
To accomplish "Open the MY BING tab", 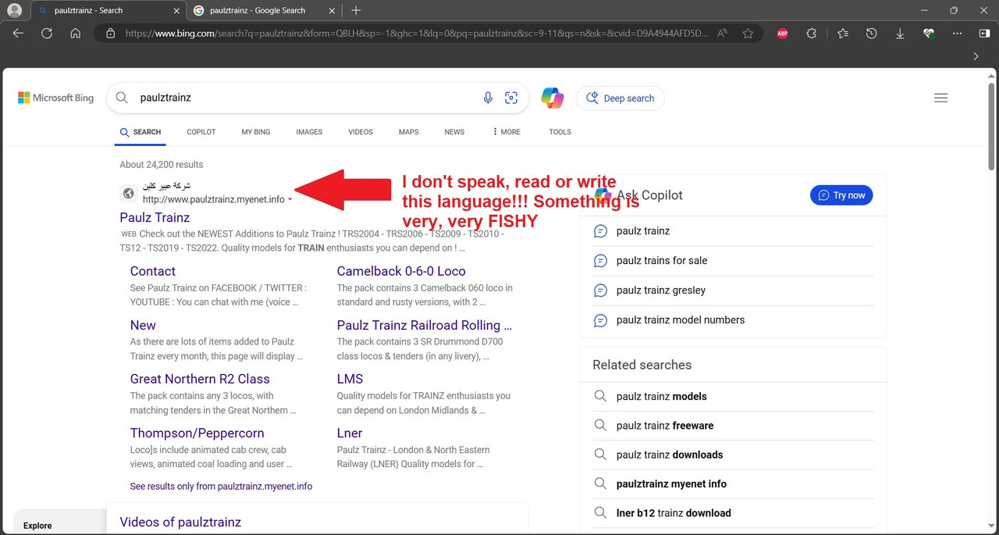I will tap(256, 132).
